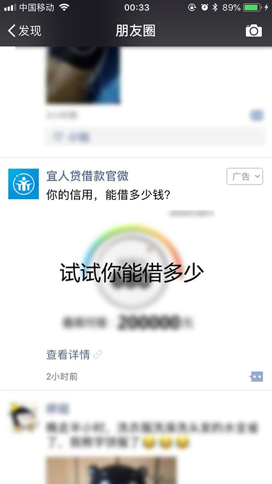Tap the blurred like bar under top post

point(155,137)
